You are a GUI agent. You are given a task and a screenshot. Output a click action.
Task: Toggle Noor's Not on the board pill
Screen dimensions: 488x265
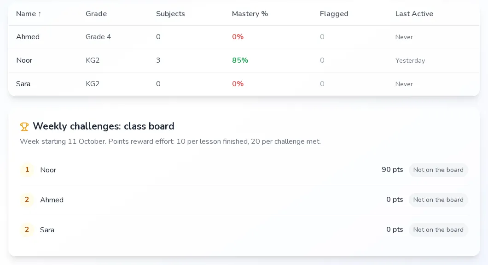(x=438, y=170)
